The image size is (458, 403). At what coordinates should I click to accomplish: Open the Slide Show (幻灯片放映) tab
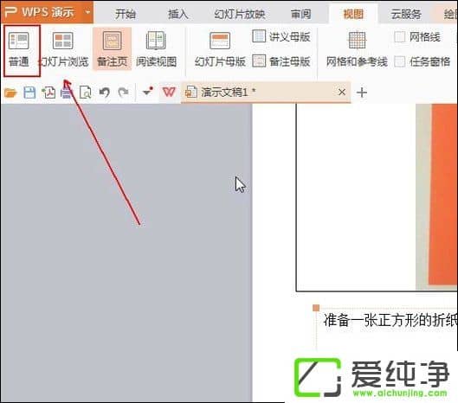[240, 14]
